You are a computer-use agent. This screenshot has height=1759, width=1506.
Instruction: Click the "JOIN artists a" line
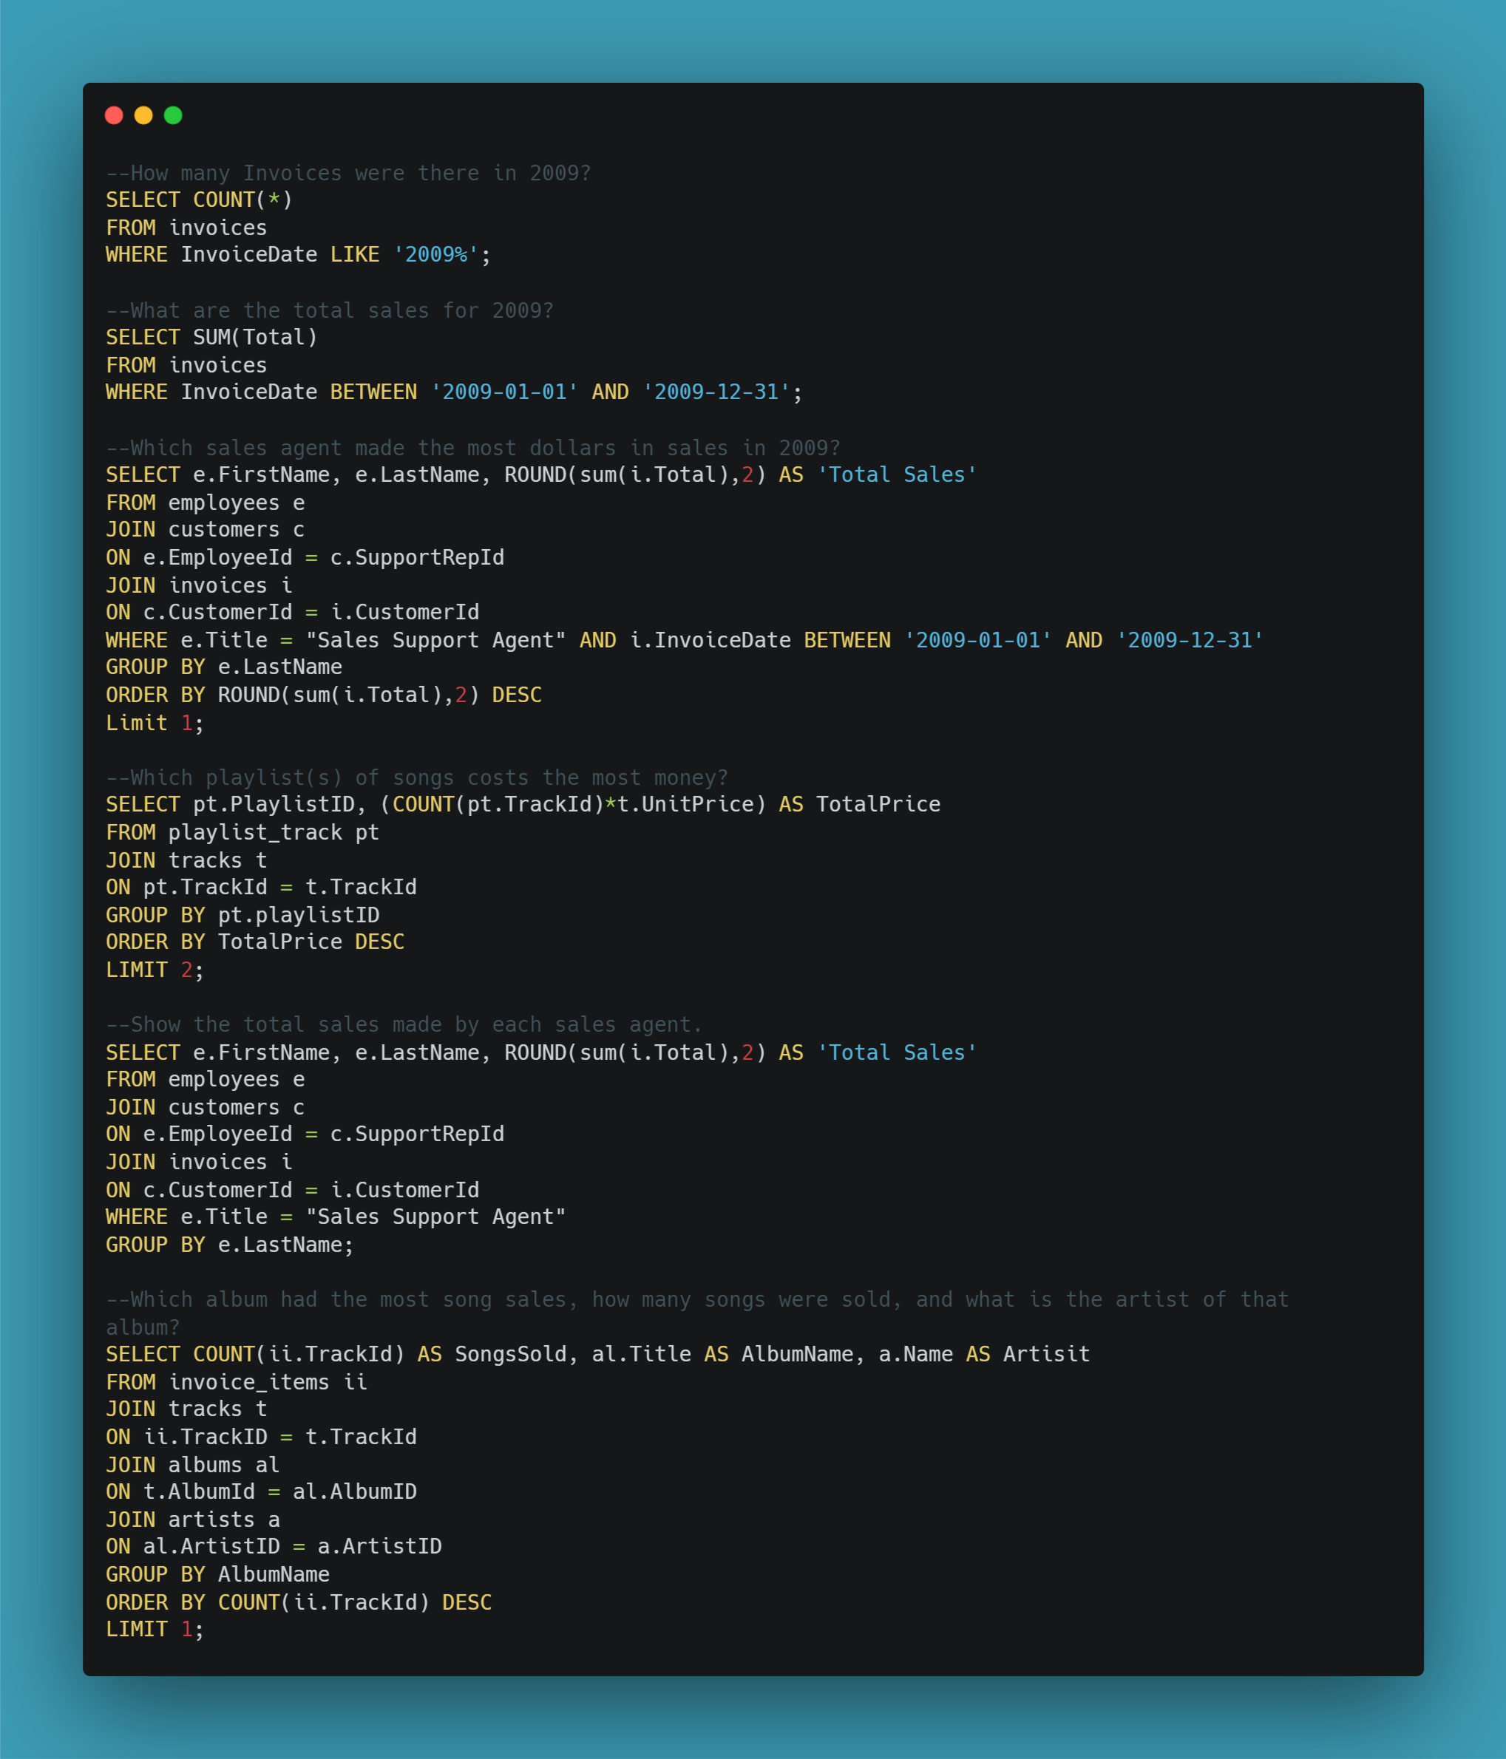(192, 1520)
